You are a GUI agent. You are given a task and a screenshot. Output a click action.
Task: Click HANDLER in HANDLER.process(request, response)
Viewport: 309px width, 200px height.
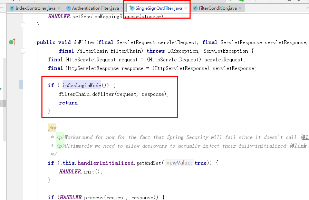pyautogui.click(x=70, y=197)
